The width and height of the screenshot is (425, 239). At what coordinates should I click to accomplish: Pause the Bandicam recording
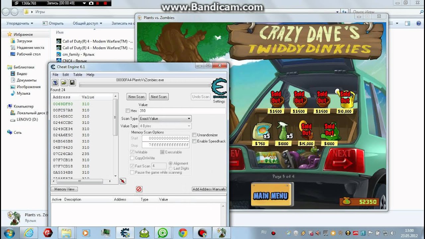[98, 3]
